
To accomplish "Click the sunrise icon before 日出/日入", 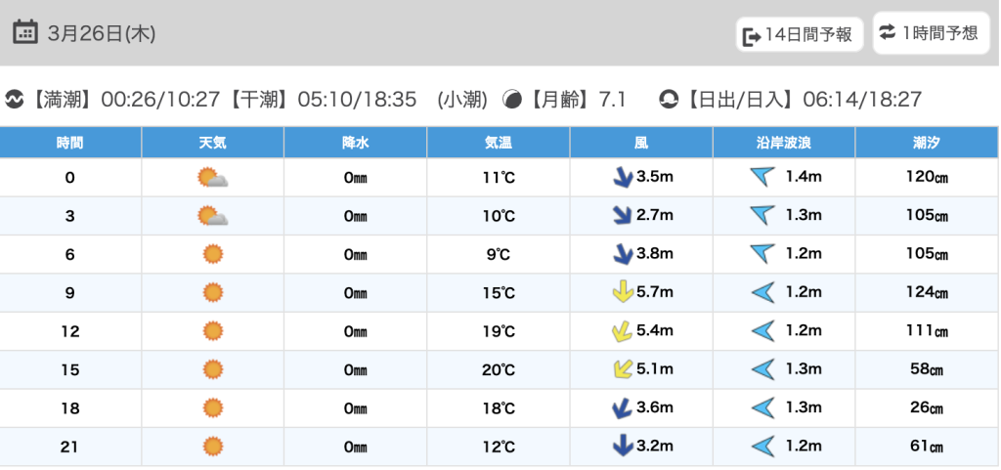I will (x=669, y=99).
